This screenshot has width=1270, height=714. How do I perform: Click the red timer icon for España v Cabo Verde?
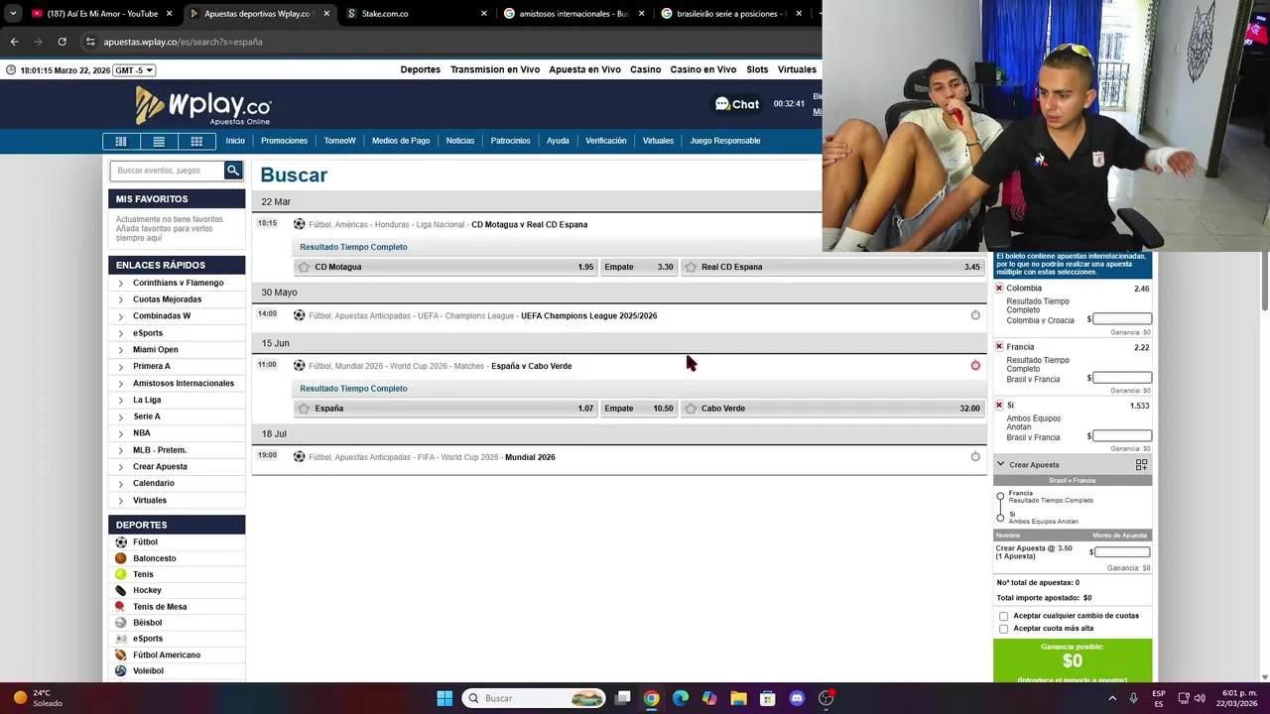tap(975, 366)
